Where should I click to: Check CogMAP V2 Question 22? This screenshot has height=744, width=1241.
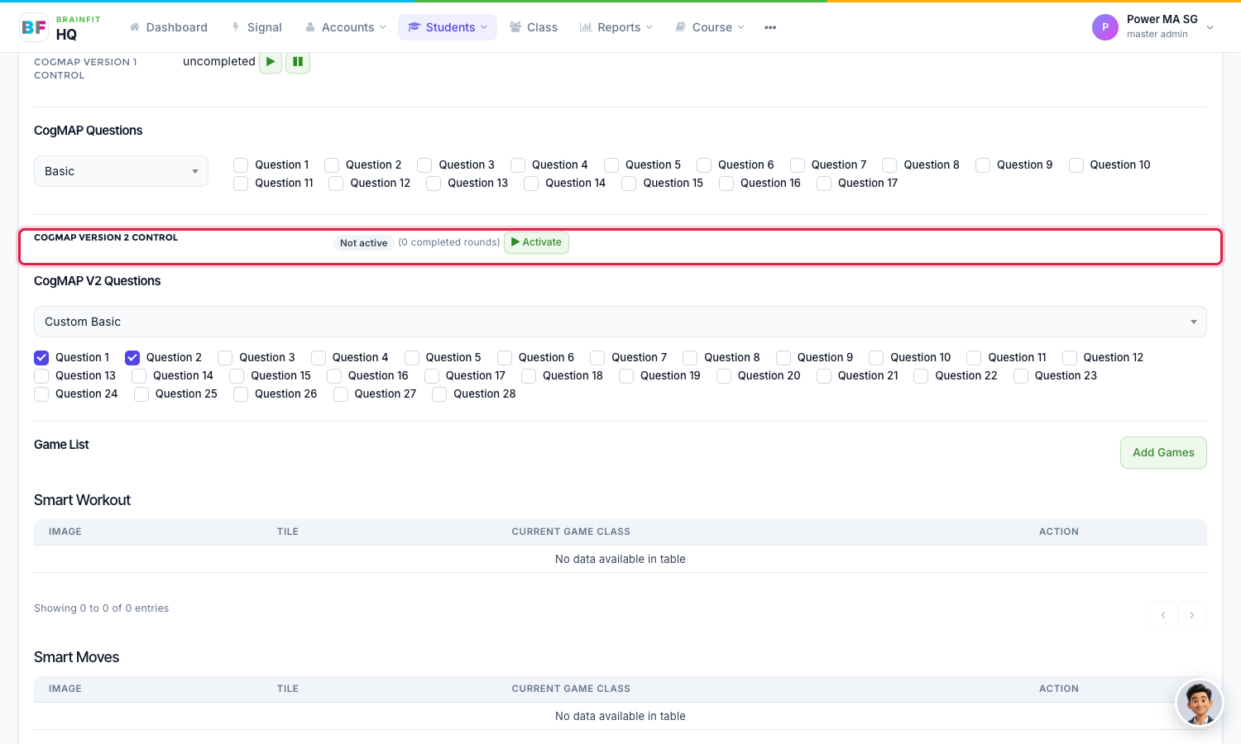click(921, 376)
